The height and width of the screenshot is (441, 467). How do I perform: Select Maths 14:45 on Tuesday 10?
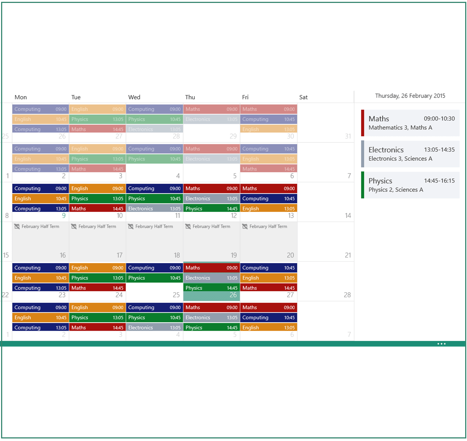[x=98, y=208]
